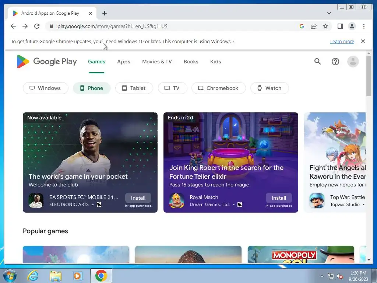Click the Google Play logo
Image resolution: width=377 pixels, height=283 pixels.
click(x=47, y=62)
